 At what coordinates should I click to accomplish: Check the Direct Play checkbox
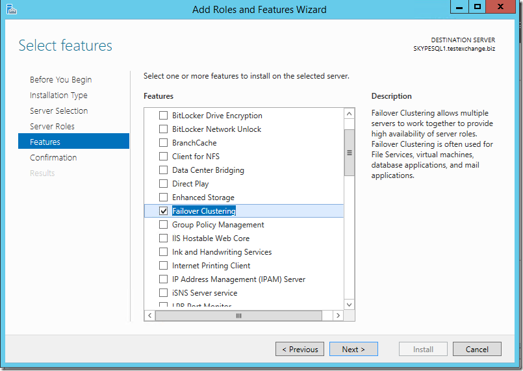tap(164, 184)
